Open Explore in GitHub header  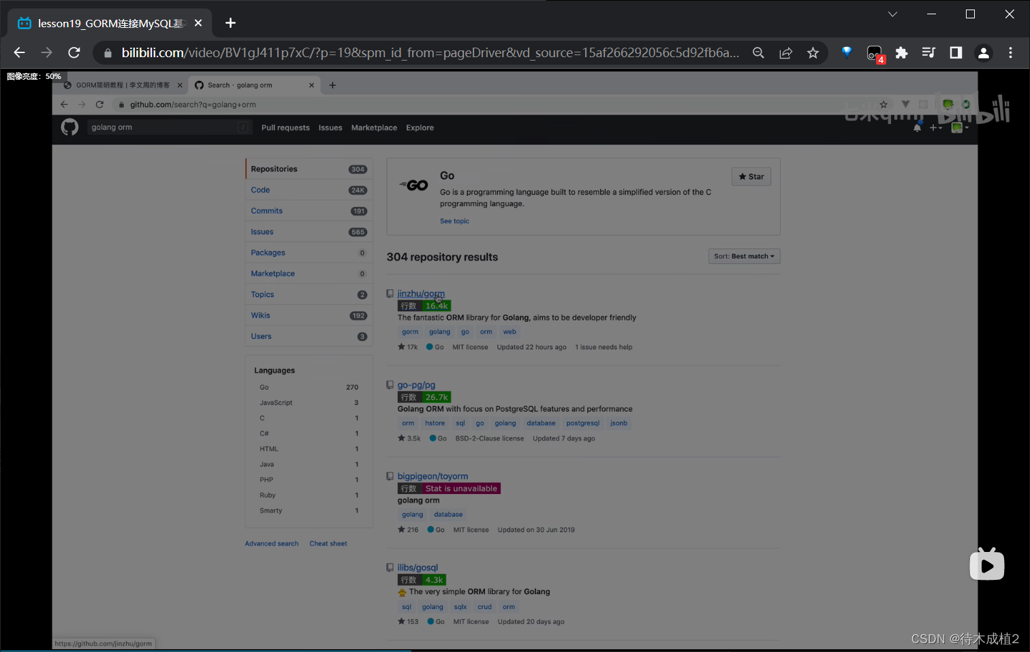420,128
